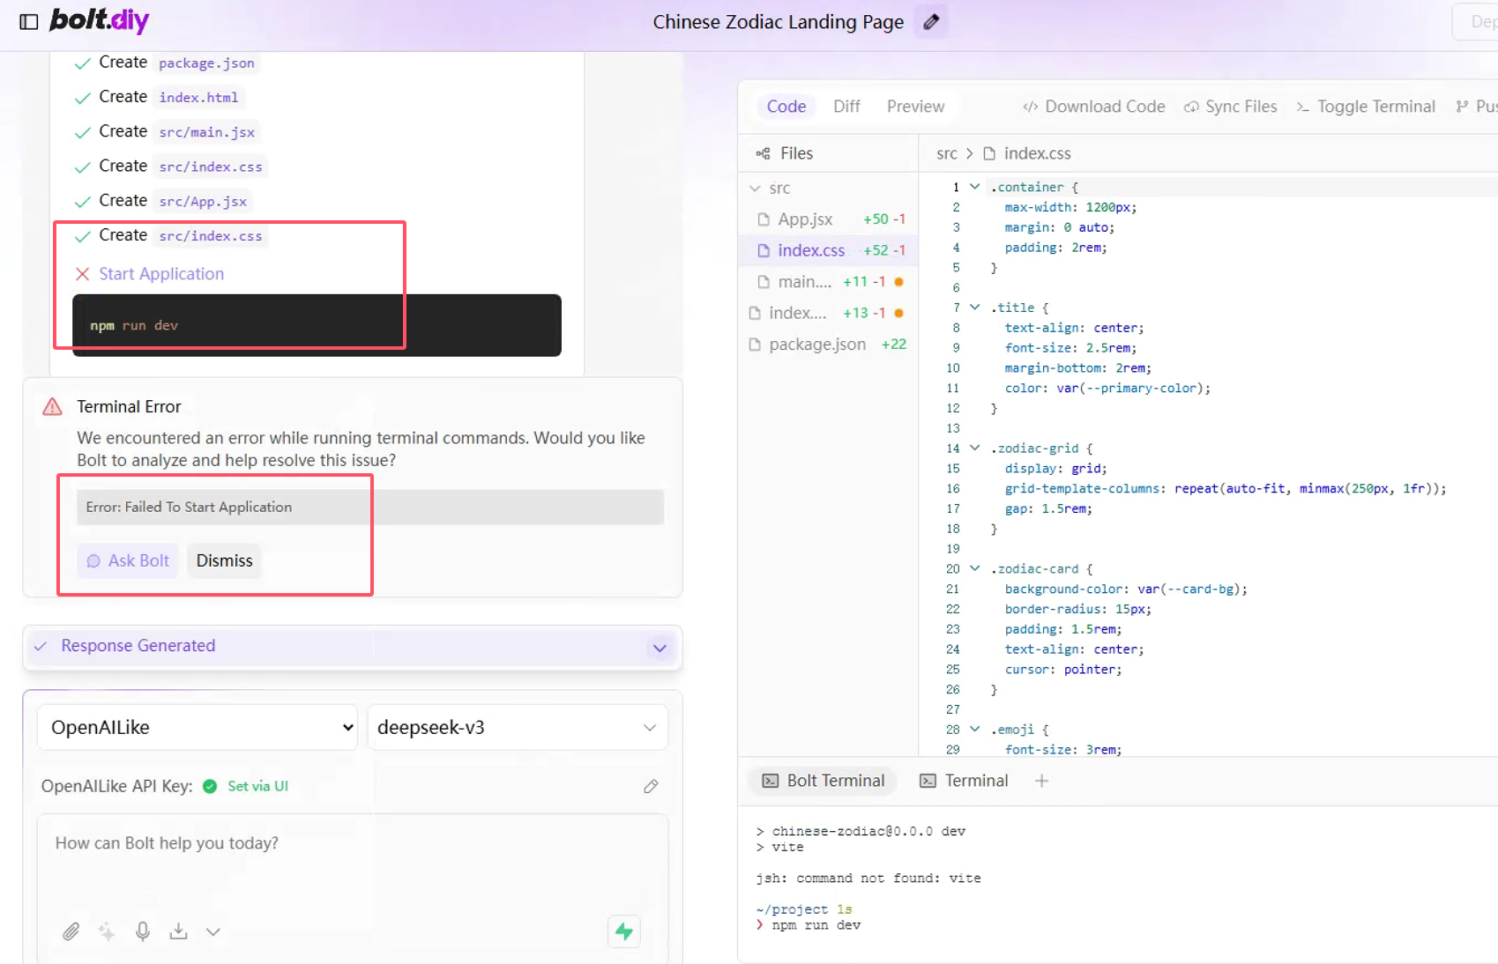Image resolution: width=1498 pixels, height=964 pixels.
Task: Switch to the Diff tab
Action: pos(846,107)
